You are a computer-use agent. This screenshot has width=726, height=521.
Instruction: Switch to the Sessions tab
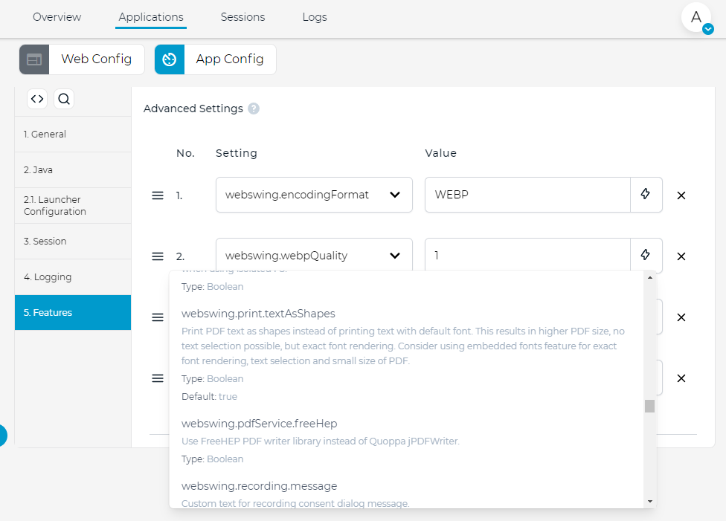click(242, 17)
